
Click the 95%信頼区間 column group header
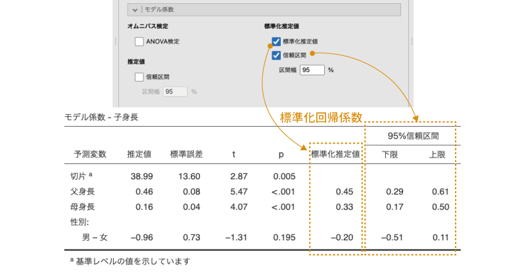[412, 136]
